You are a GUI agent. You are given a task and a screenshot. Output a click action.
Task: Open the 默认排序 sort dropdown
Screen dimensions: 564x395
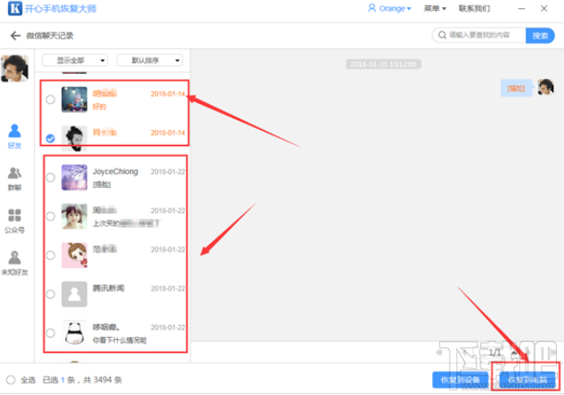(150, 60)
